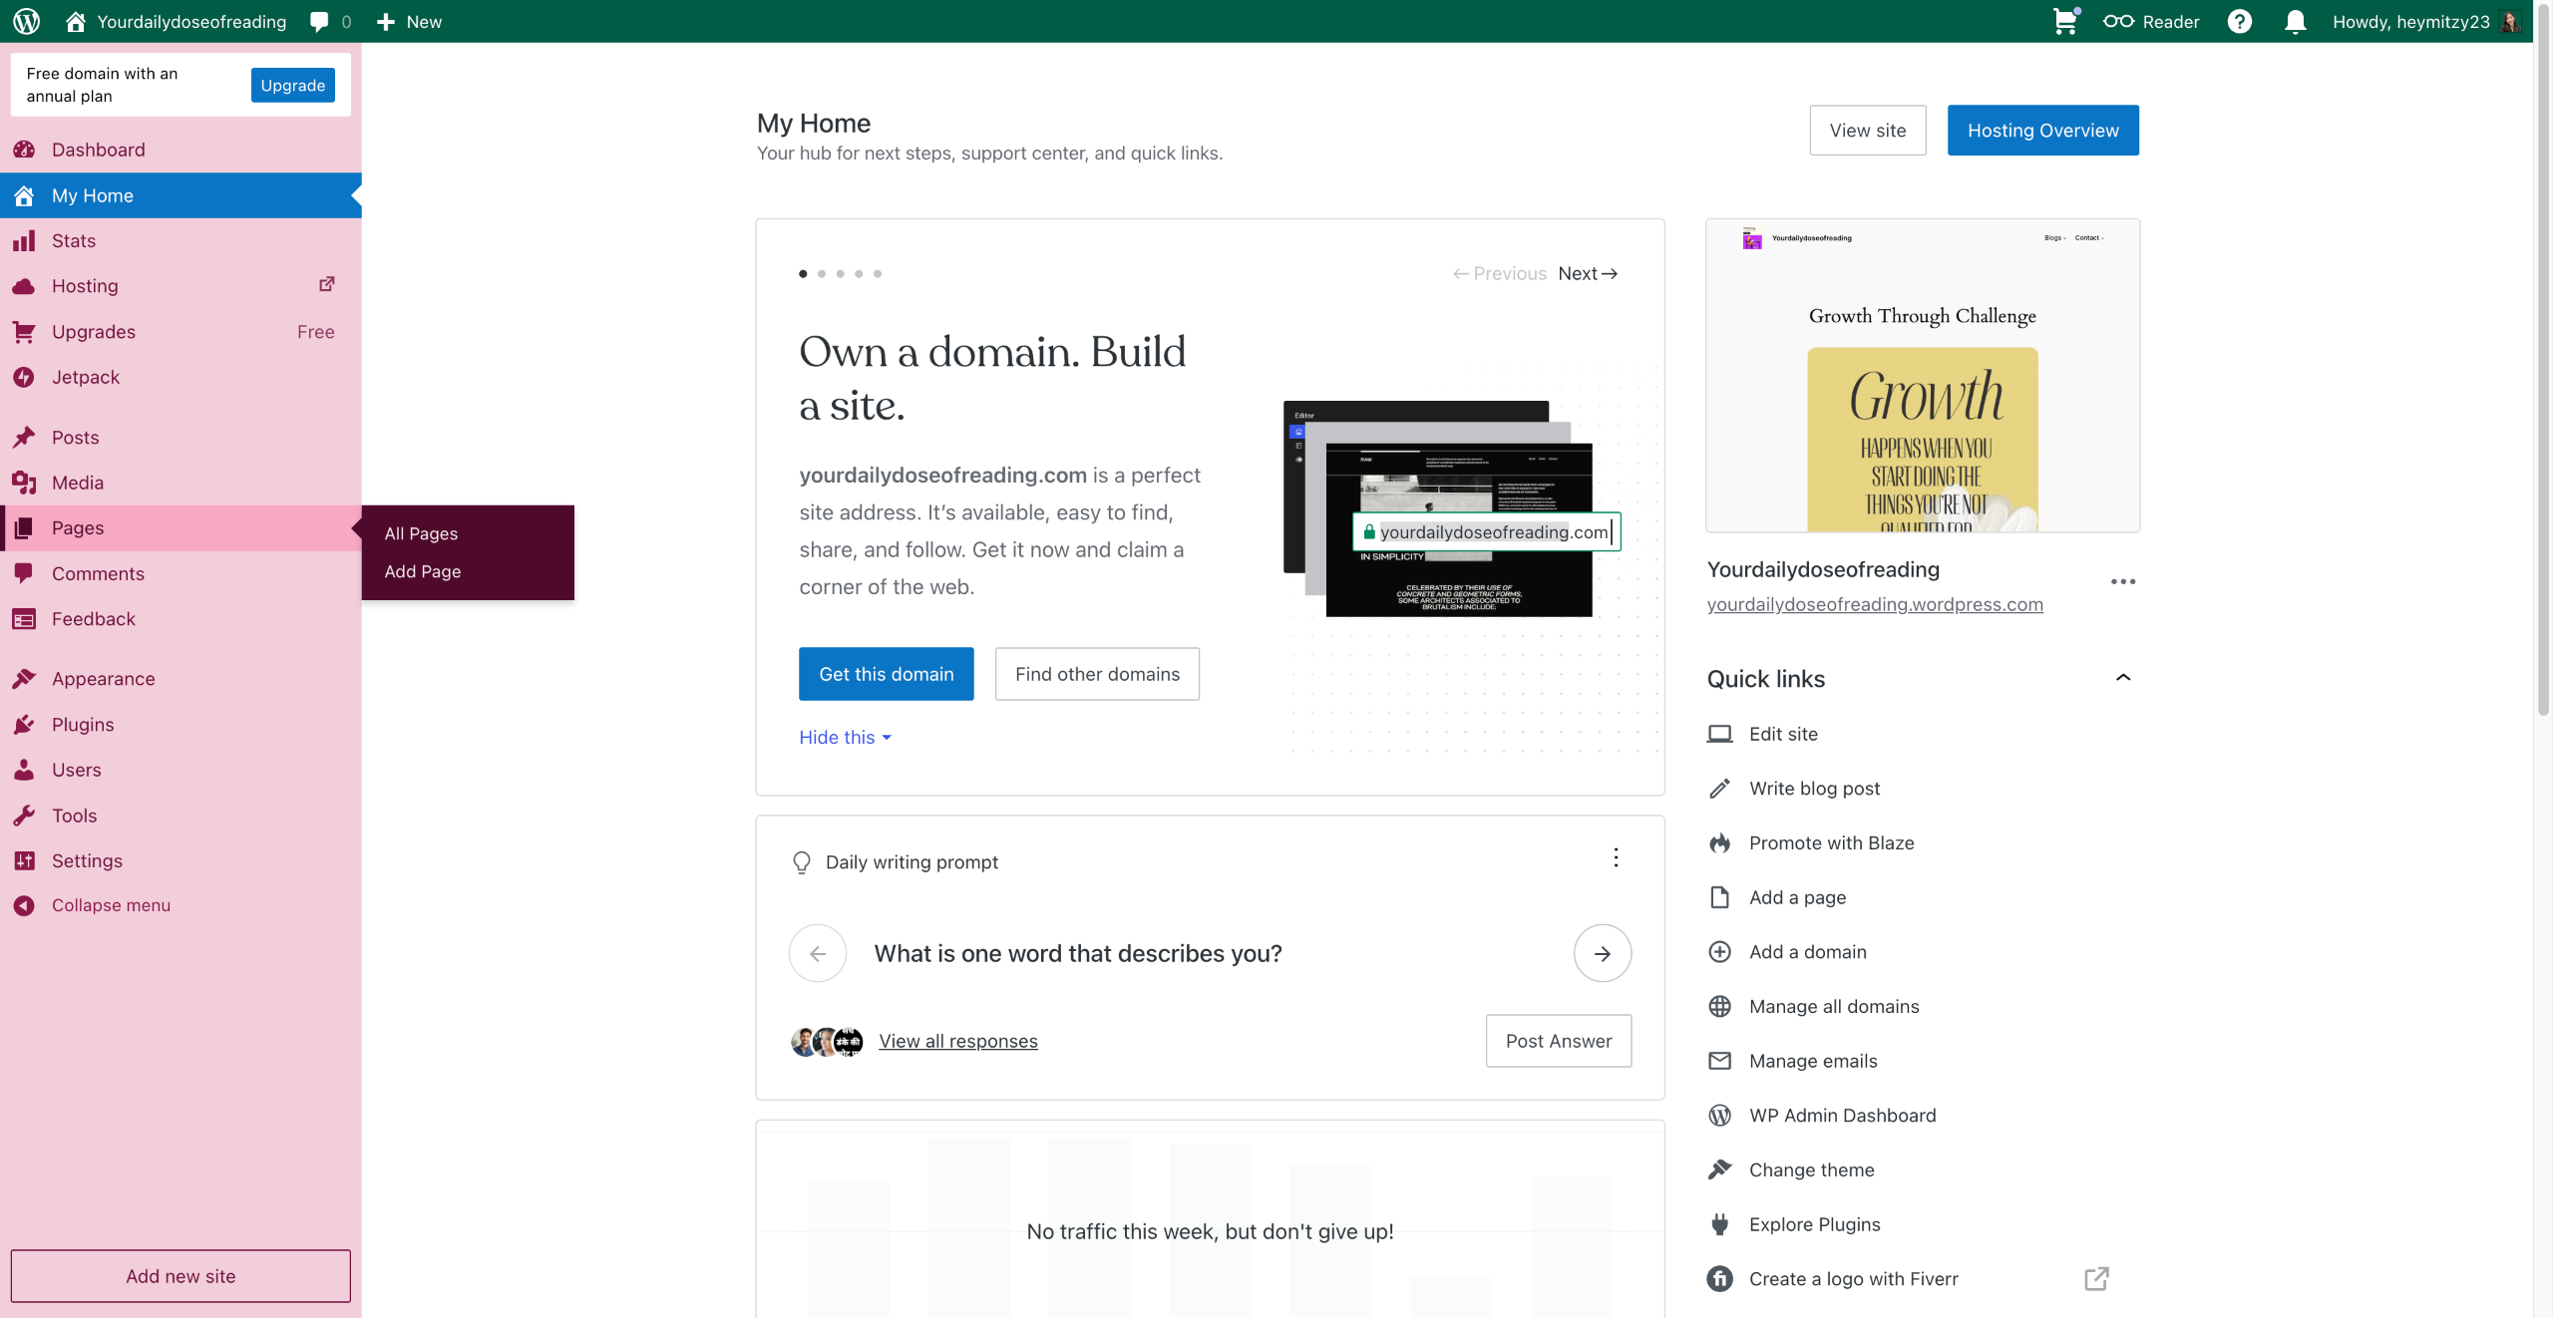Select the last carousel dot indicator
The height and width of the screenshot is (1318, 2553).
coord(878,273)
